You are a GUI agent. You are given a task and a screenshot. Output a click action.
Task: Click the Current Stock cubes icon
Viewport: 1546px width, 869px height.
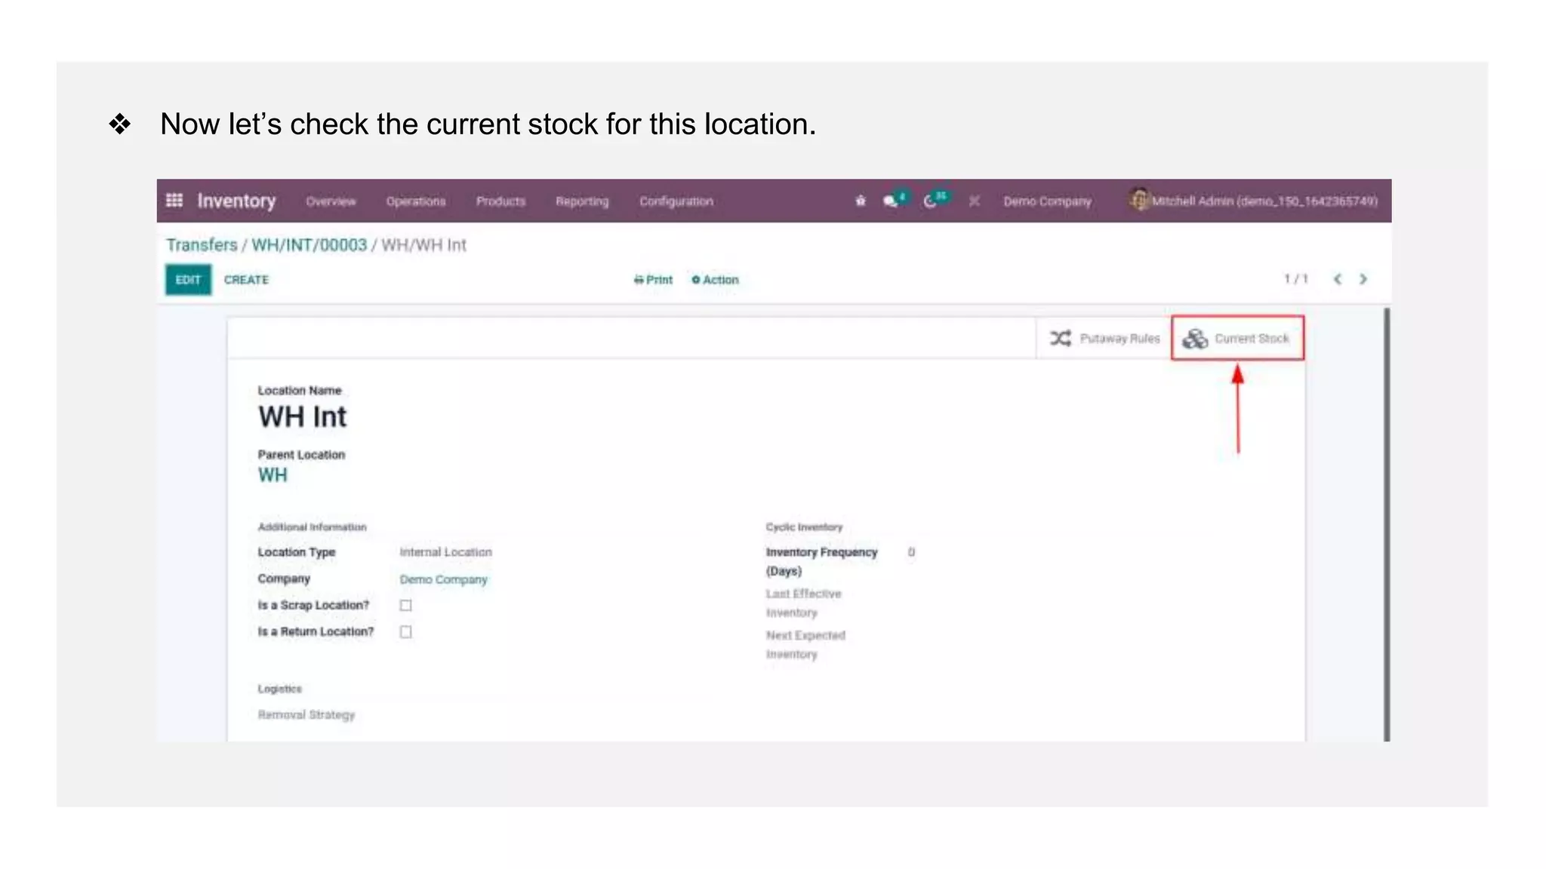[x=1195, y=339]
